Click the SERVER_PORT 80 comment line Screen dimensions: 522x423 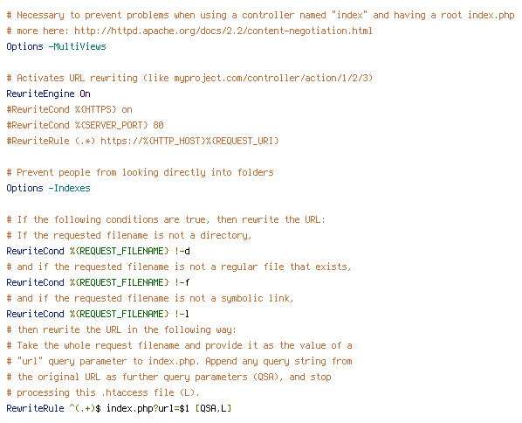tap(85, 125)
